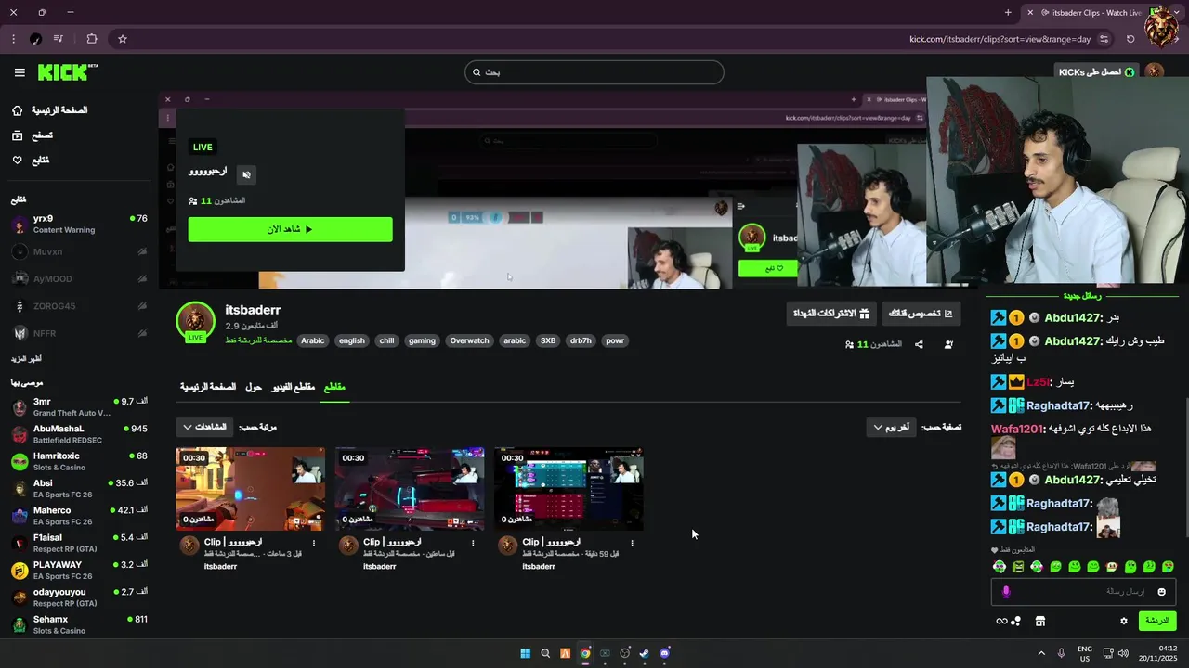Open options menu of second clip
1189x668 pixels.
473,543
